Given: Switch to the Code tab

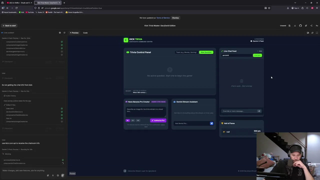Looking at the screenshot, I should pyautogui.click(x=85, y=33).
